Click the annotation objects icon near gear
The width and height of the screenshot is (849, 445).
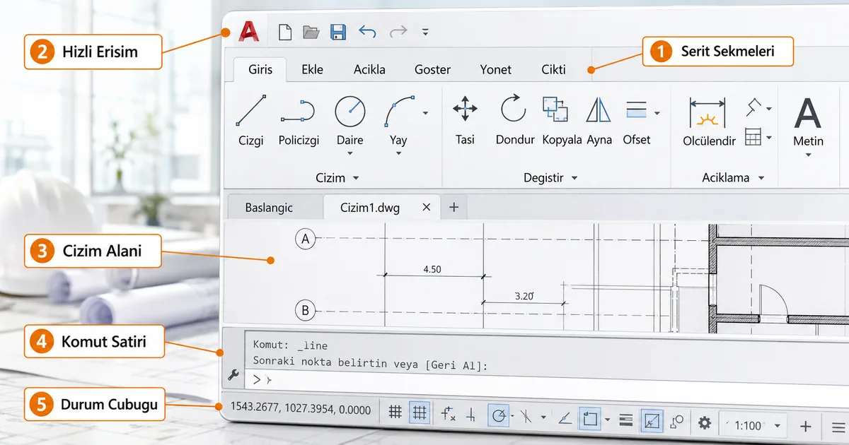point(676,422)
